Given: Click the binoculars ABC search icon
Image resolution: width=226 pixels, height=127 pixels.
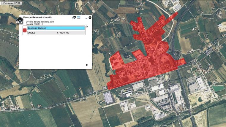Looking at the screenshot, I should [19, 20].
